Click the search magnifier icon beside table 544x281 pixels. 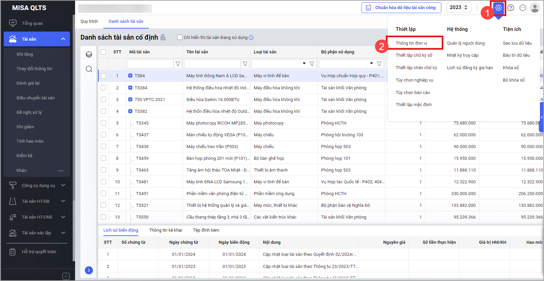[89, 69]
